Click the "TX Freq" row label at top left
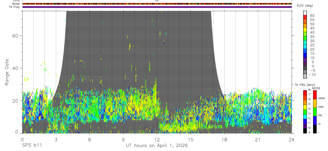This screenshot has width=328, height=151. coord(14,7)
